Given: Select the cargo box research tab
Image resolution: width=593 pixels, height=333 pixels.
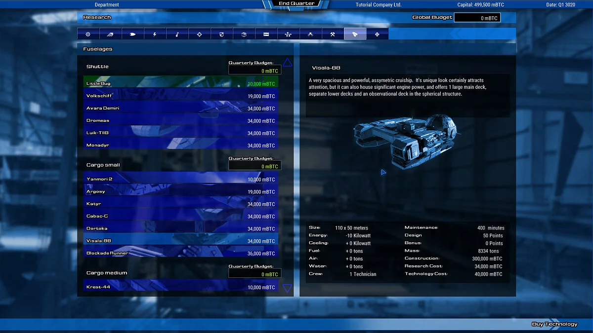Looking at the screenshot, I should coord(244,34).
